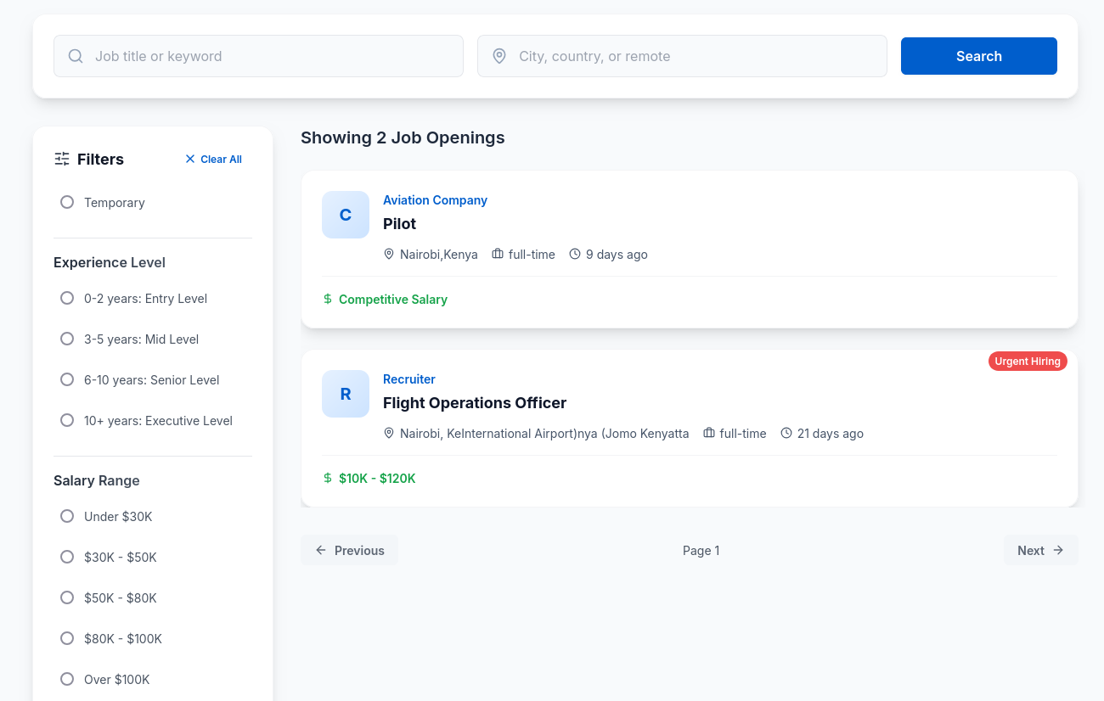The width and height of the screenshot is (1104, 701).
Task: Click the X icon next to Clear All
Action: pyautogui.click(x=189, y=159)
